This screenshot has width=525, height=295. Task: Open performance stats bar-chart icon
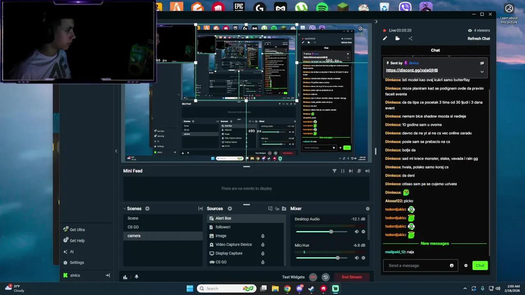point(125,277)
